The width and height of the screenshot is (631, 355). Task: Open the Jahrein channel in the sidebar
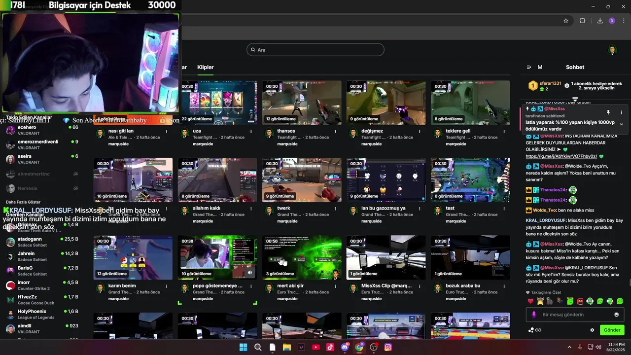click(42, 256)
